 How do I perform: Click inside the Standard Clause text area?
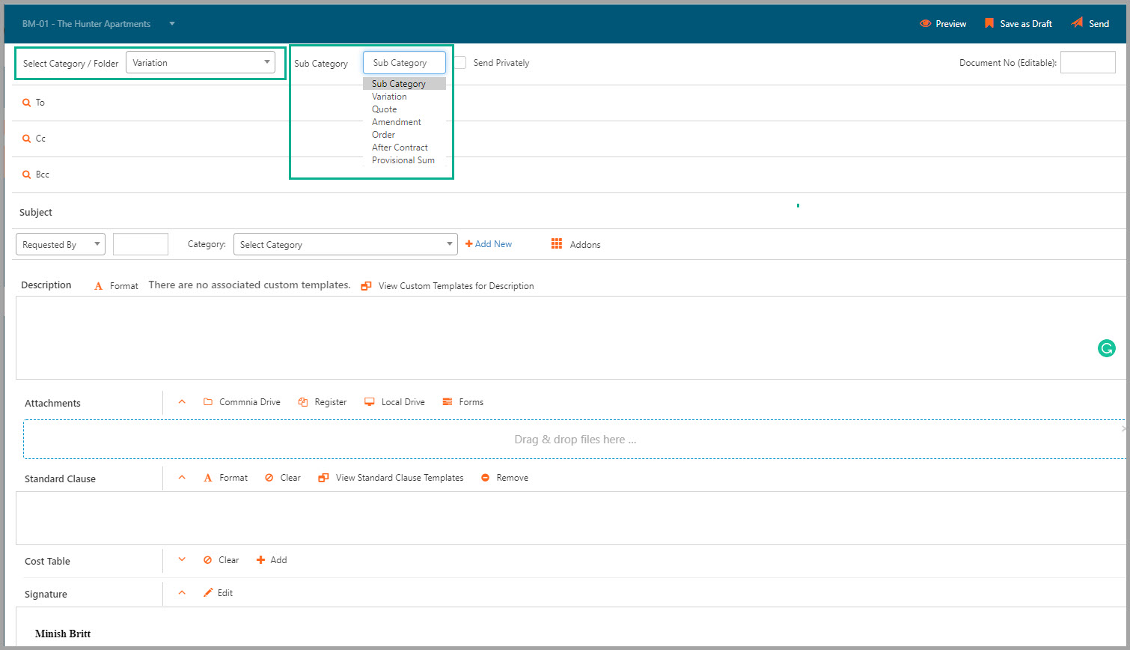(571, 518)
